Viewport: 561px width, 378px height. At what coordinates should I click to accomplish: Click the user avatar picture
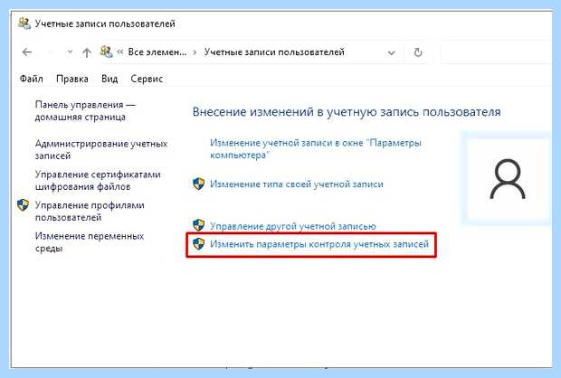(x=508, y=179)
